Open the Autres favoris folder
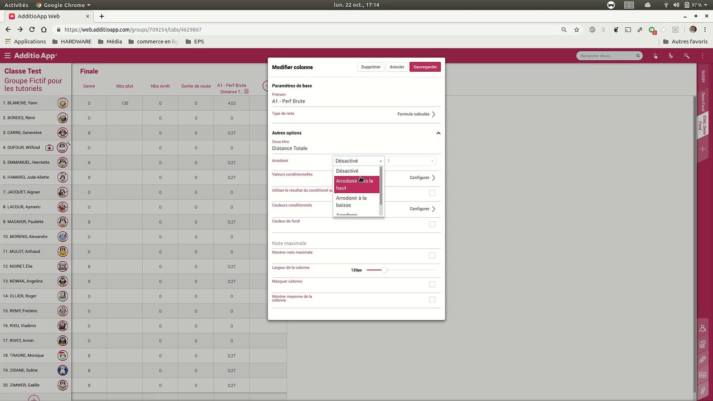 pos(686,42)
